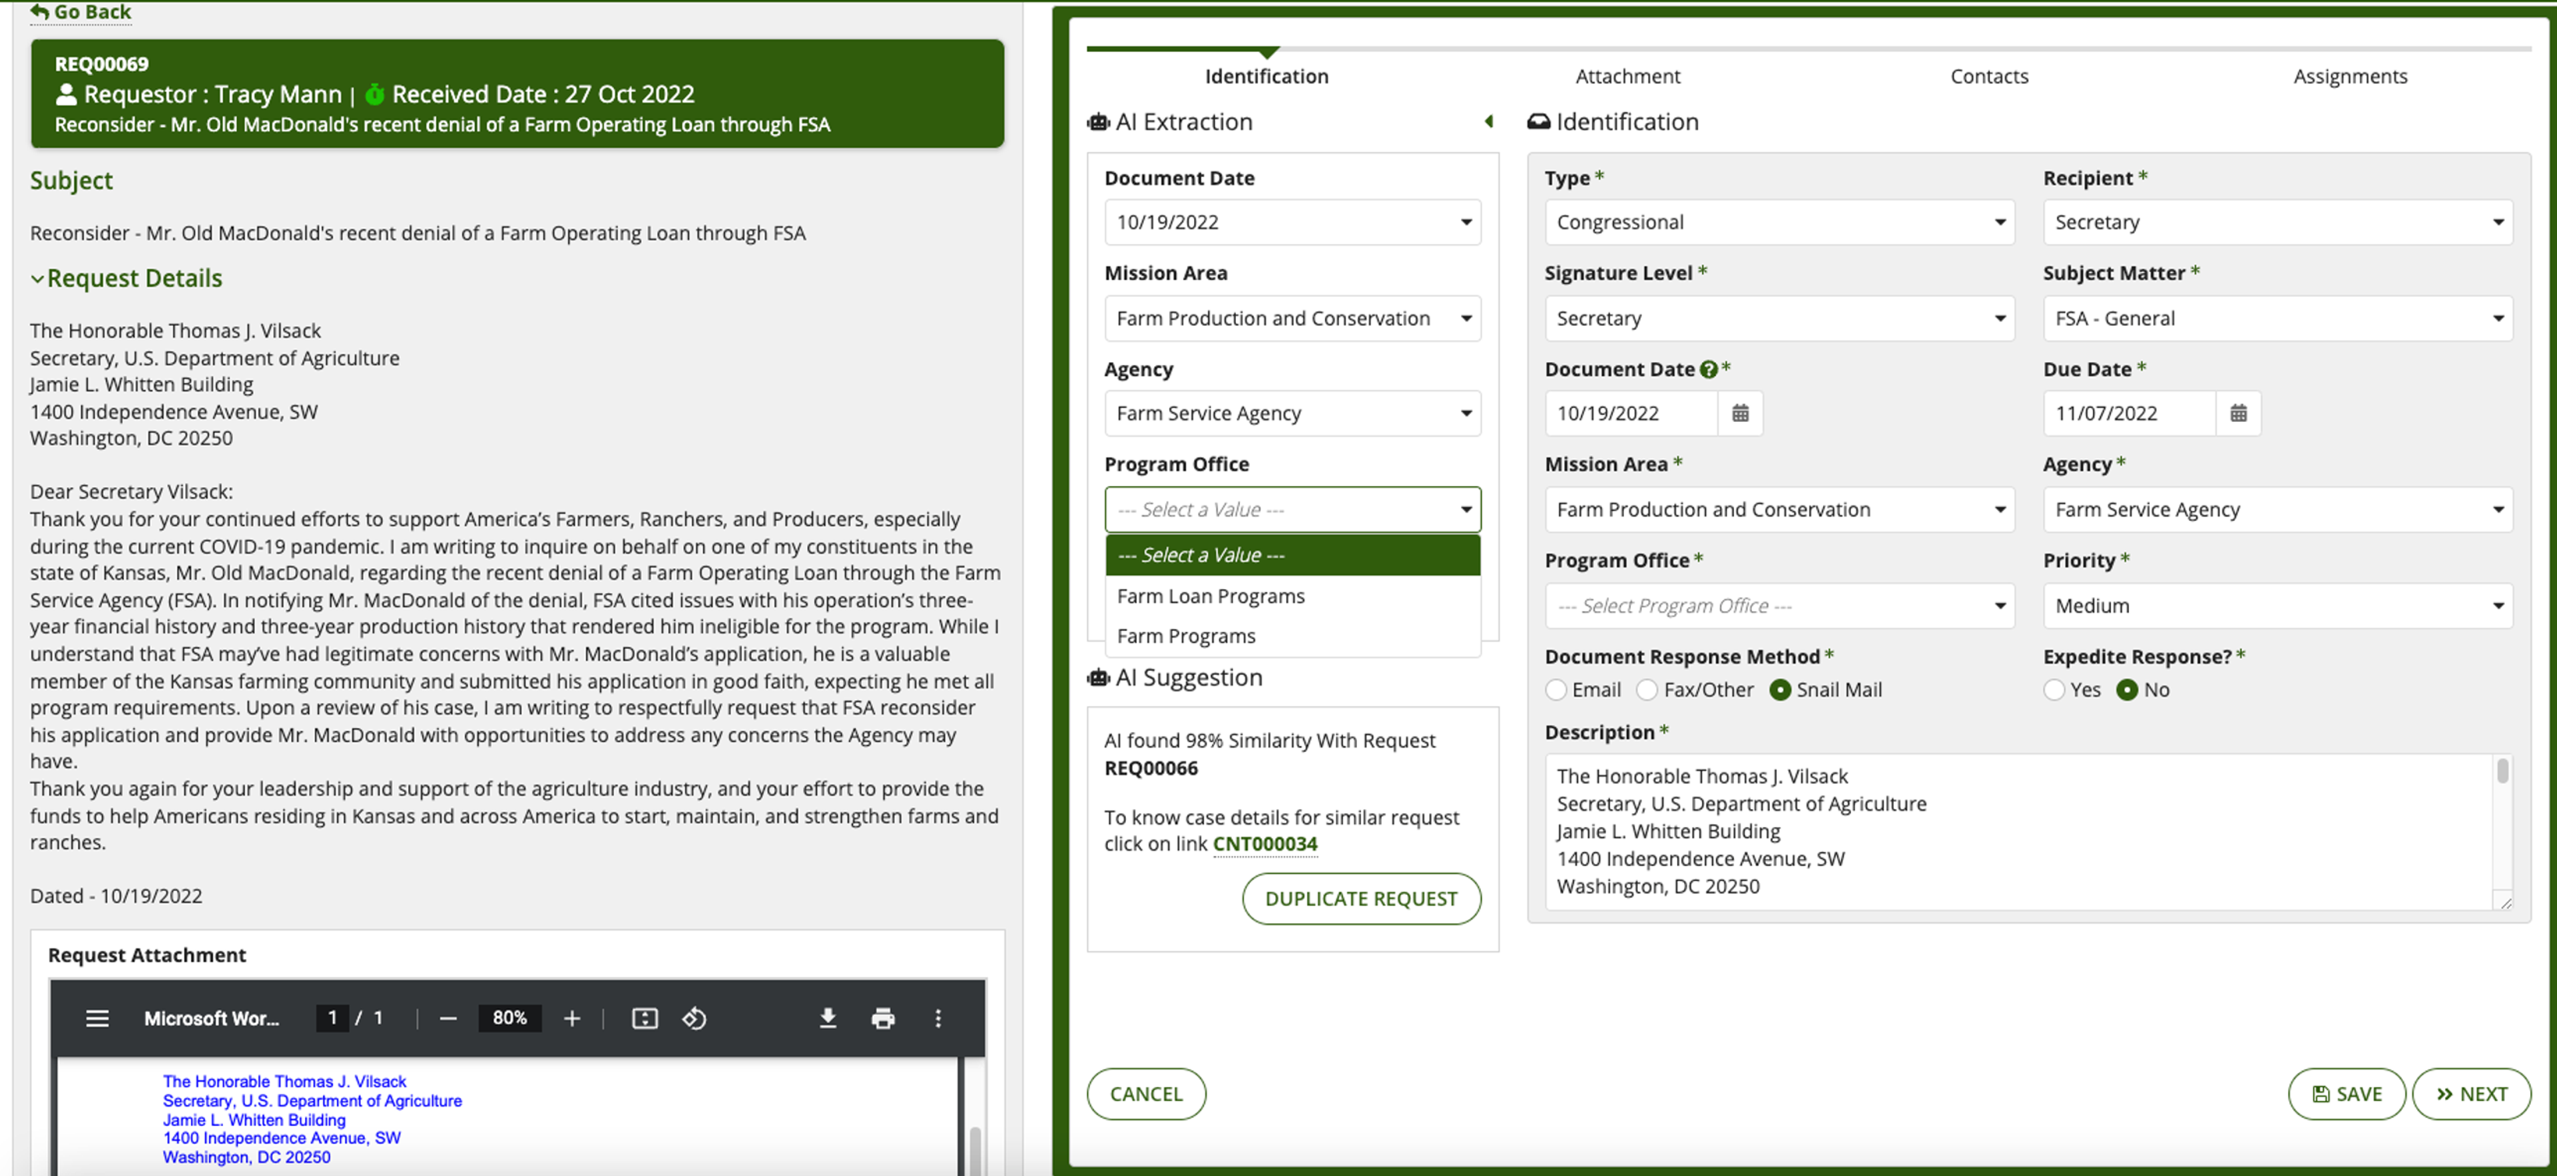Select Email as document response method
Viewport: 2557px width, 1176px height.
[x=1556, y=689]
